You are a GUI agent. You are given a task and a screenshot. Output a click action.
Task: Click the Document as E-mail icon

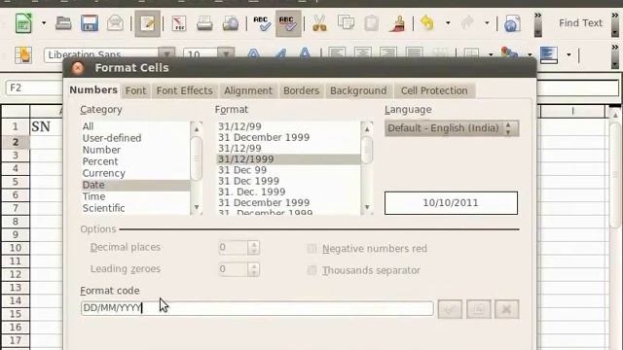pos(115,23)
